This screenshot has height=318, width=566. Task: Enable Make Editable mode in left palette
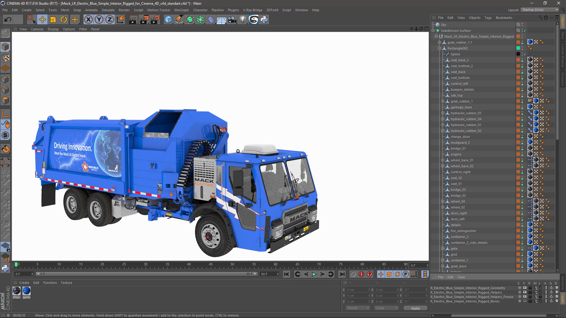(x=5, y=34)
